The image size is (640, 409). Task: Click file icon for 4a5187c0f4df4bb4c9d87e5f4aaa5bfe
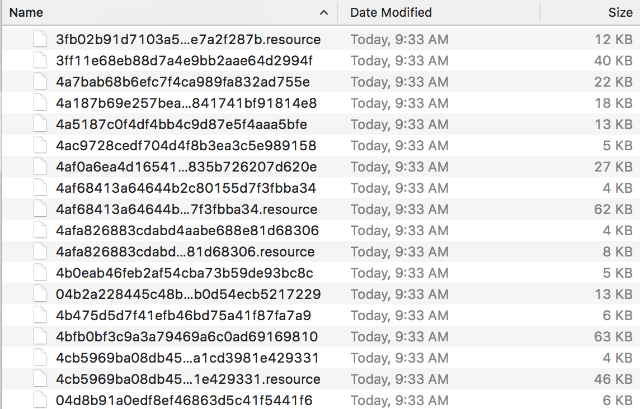40,124
